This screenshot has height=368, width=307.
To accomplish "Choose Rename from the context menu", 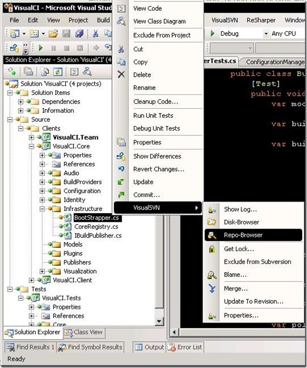I will point(144,88).
